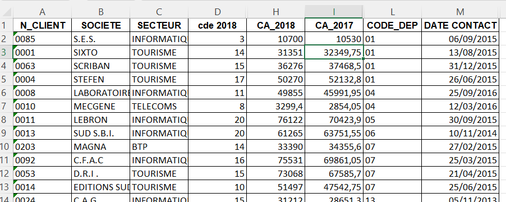This screenshot has width=506, height=202.
Task: Select the SUD S.B.I. company cell
Action: point(100,134)
